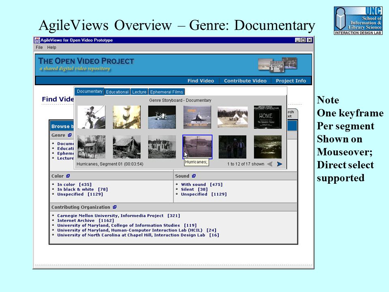
Task: Select the space shuttle keyframe
Action: pos(197,117)
